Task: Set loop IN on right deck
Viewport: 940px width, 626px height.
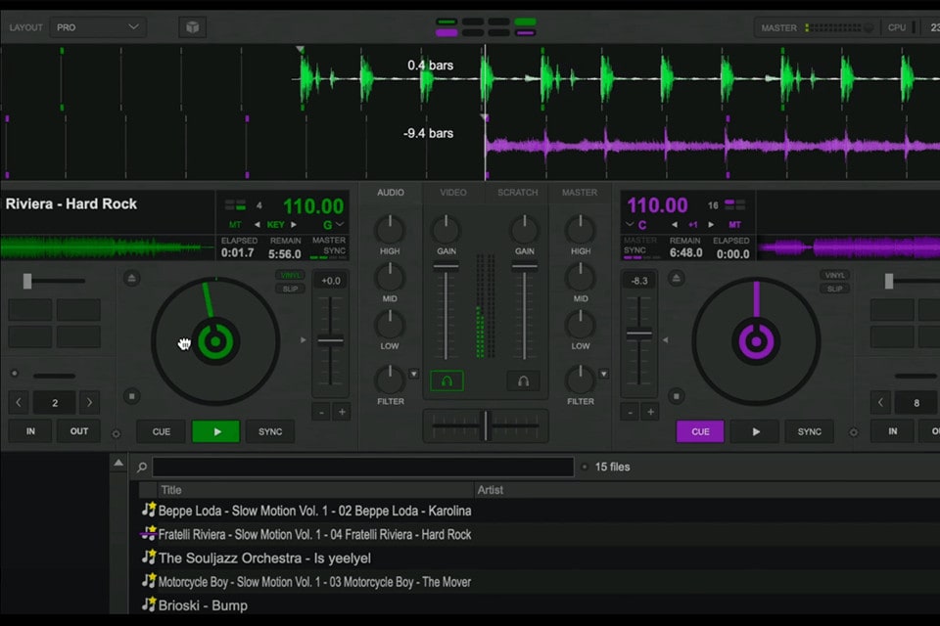Action: click(893, 431)
